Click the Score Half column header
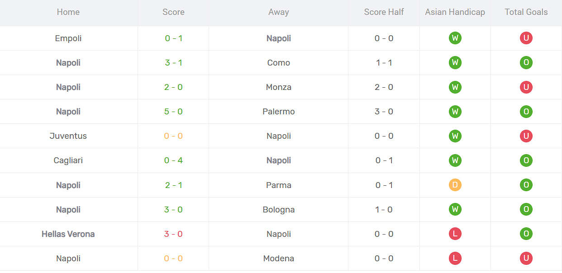 (384, 12)
